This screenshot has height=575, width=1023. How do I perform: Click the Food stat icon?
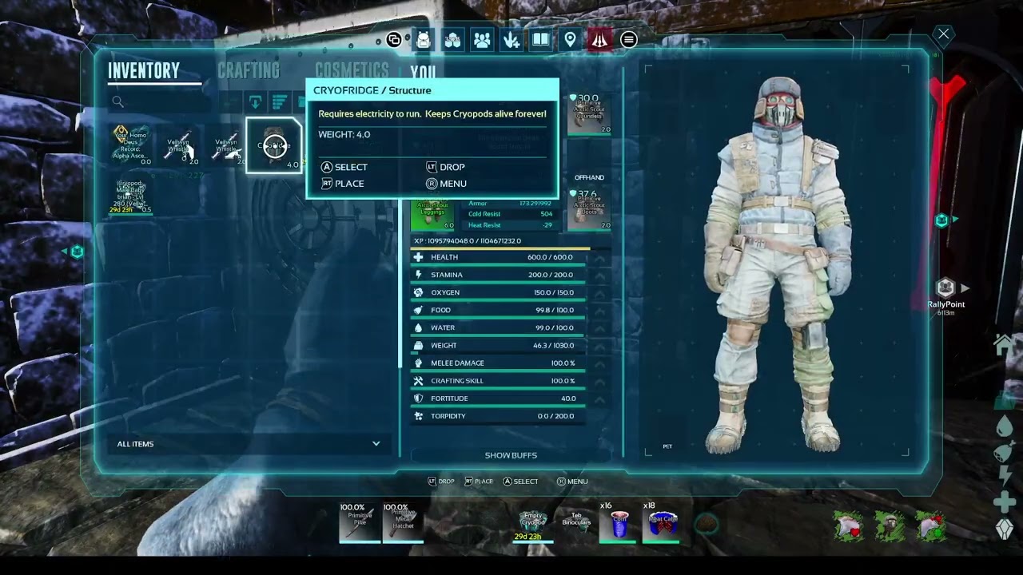(x=418, y=310)
